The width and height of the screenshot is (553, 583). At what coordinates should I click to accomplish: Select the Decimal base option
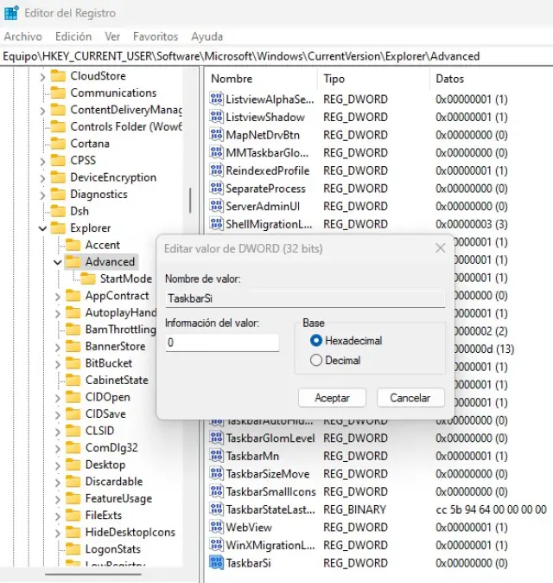pyautogui.click(x=316, y=361)
